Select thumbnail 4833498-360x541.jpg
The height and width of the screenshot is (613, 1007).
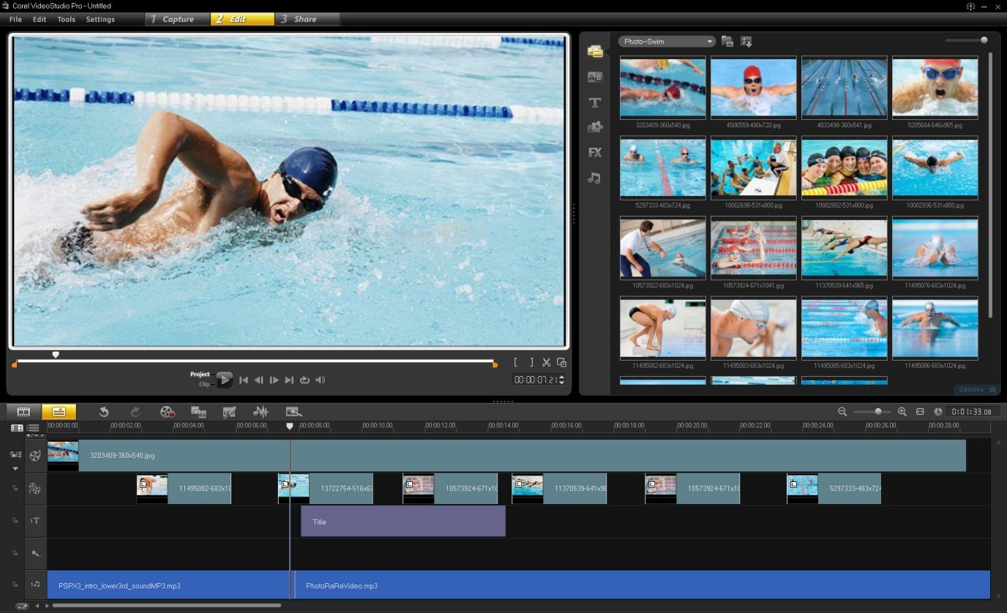tap(844, 88)
